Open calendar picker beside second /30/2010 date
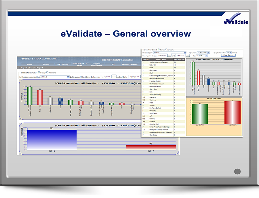The image size is (259, 198). coord(188,55)
